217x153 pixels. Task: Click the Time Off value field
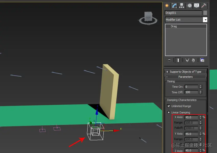click(191, 92)
